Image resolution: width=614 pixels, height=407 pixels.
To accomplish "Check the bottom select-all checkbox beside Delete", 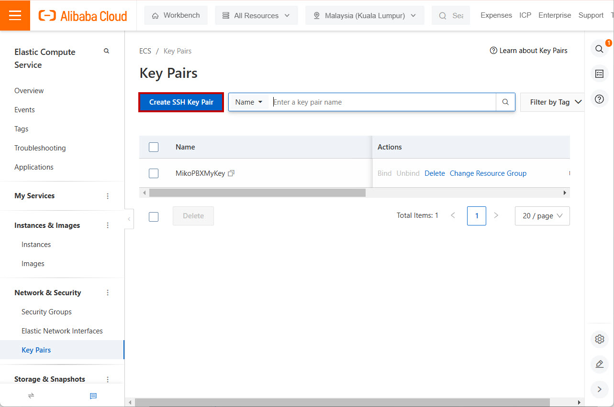I will pyautogui.click(x=154, y=217).
